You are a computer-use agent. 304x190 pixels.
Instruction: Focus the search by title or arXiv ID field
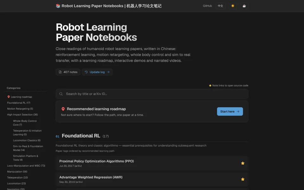pos(152,94)
